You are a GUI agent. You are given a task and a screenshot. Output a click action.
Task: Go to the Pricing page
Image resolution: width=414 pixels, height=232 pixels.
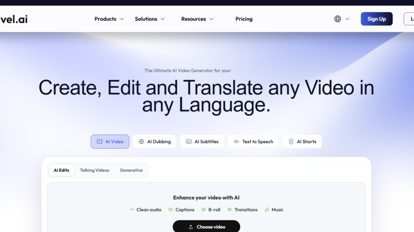point(244,19)
